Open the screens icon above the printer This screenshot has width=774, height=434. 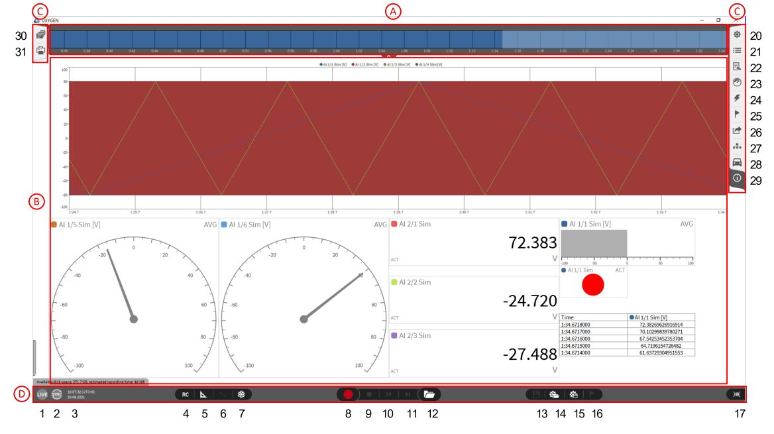pyautogui.click(x=41, y=34)
